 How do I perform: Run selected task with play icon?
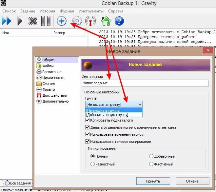(x=20, y=21)
